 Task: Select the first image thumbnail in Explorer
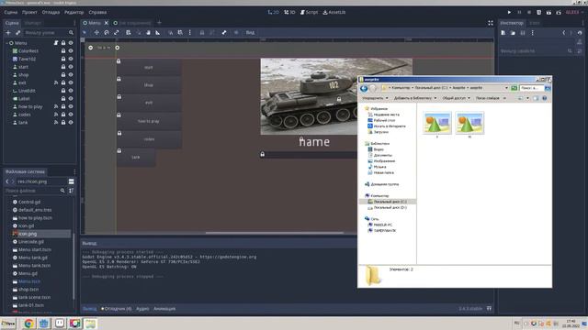tap(437, 123)
